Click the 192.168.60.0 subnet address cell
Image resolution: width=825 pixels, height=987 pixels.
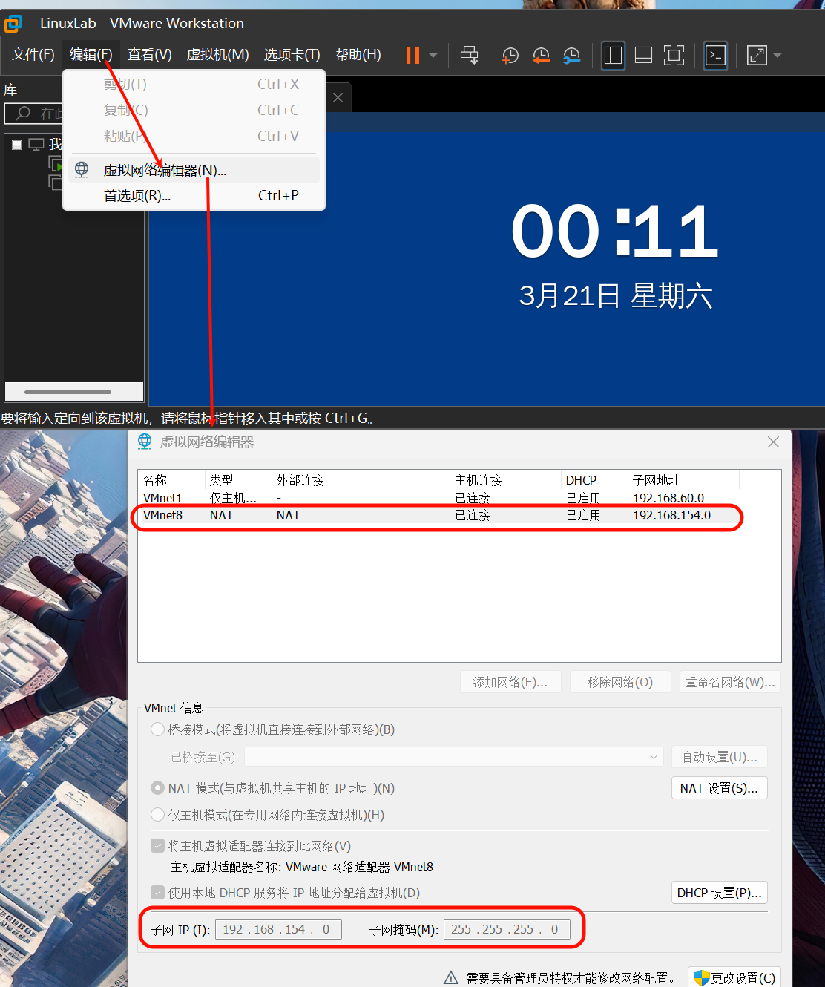[668, 498]
